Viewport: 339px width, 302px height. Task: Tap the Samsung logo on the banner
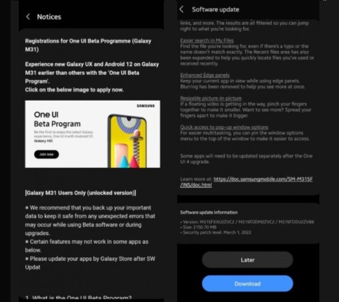[x=146, y=106]
